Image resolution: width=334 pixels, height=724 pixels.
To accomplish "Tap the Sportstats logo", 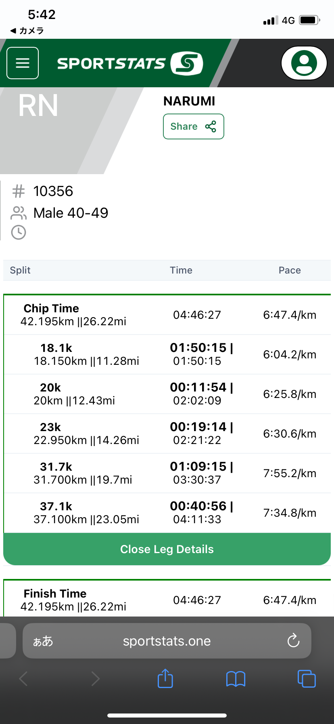I will 130,63.
